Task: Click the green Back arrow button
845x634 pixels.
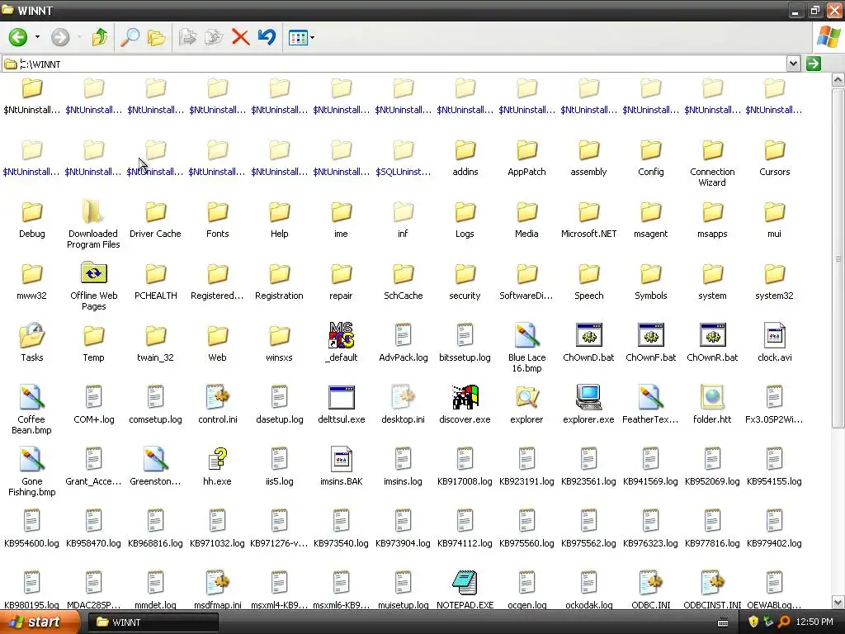Action: click(x=18, y=37)
